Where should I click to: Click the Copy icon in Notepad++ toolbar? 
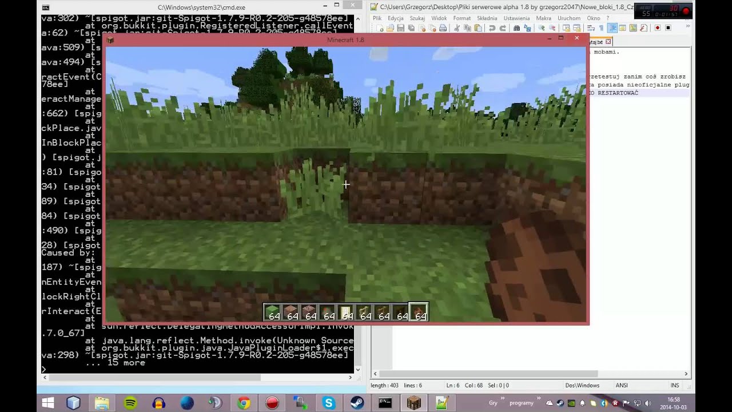[467, 28]
